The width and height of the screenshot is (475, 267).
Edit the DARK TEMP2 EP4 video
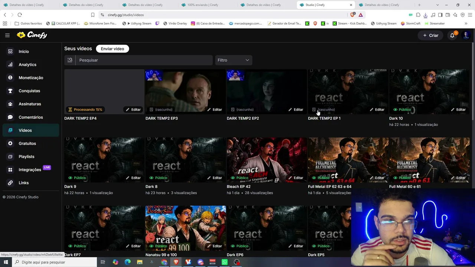[x=133, y=110]
